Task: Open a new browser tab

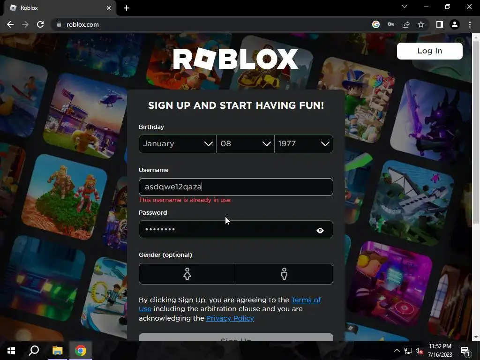Action: [x=127, y=8]
